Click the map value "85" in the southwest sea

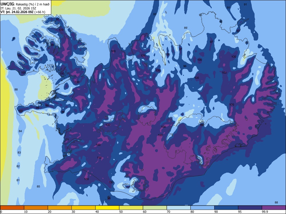(x=38, y=186)
